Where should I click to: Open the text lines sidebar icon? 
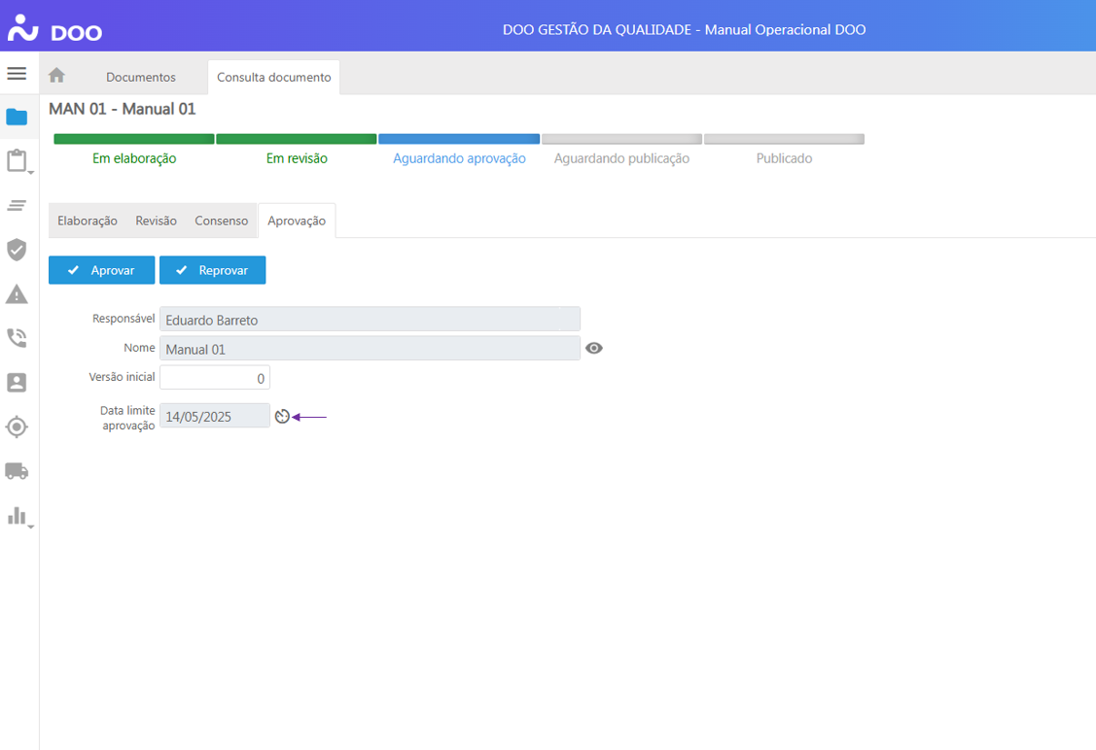(17, 205)
